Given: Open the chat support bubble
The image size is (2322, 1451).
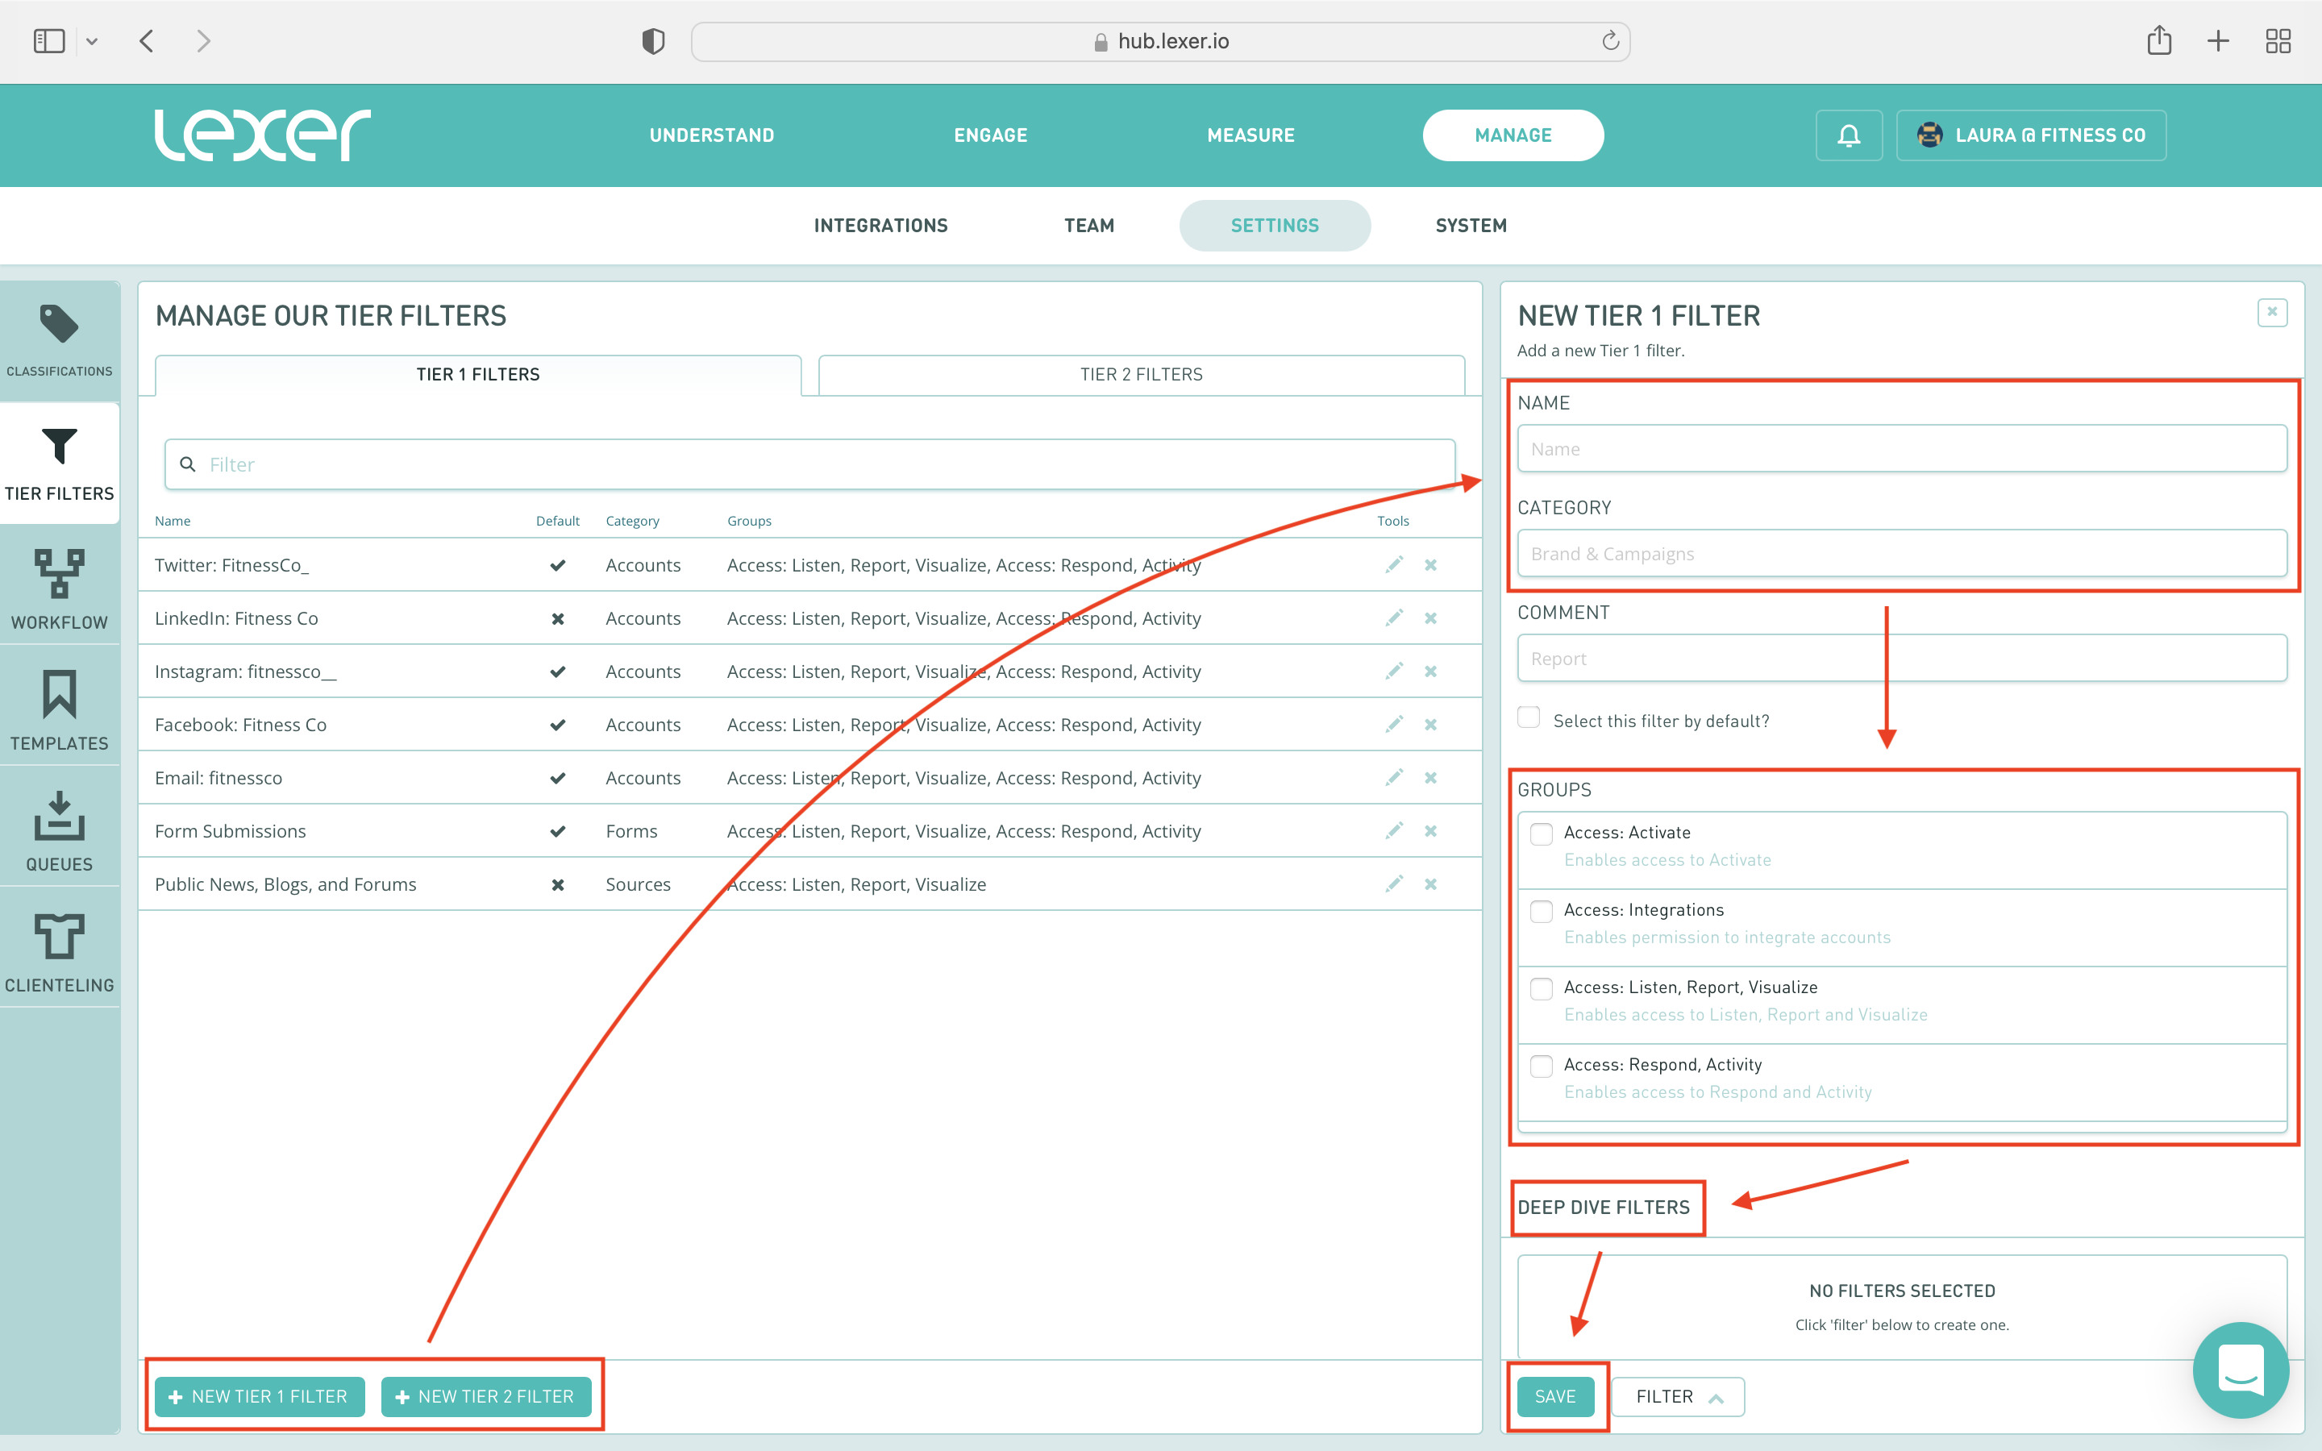Looking at the screenshot, I should [x=2241, y=1370].
